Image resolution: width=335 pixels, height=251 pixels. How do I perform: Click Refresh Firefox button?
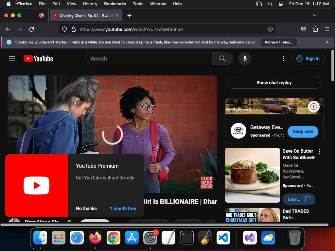click(279, 42)
